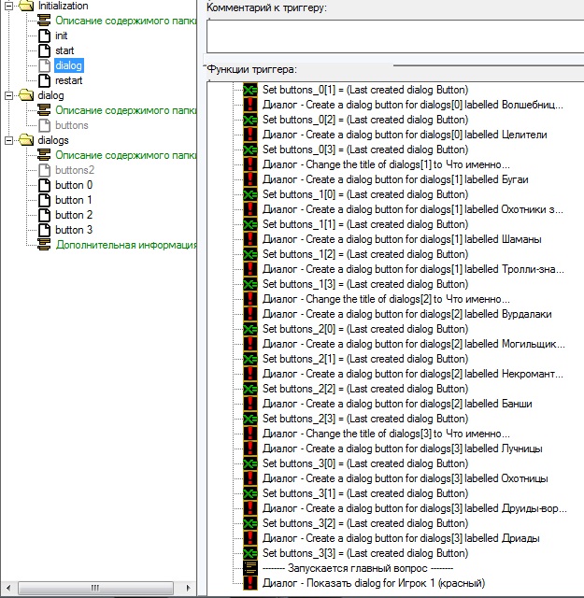Viewport: 584px width, 598px height.
Task: Click inside the trigger comment text box
Action: click(x=395, y=36)
